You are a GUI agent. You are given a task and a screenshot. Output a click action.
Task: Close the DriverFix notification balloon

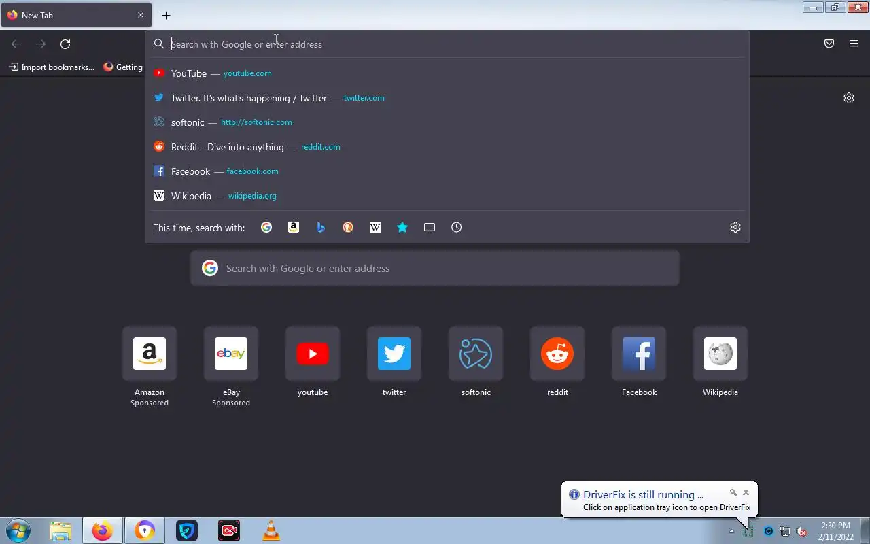pyautogui.click(x=746, y=492)
